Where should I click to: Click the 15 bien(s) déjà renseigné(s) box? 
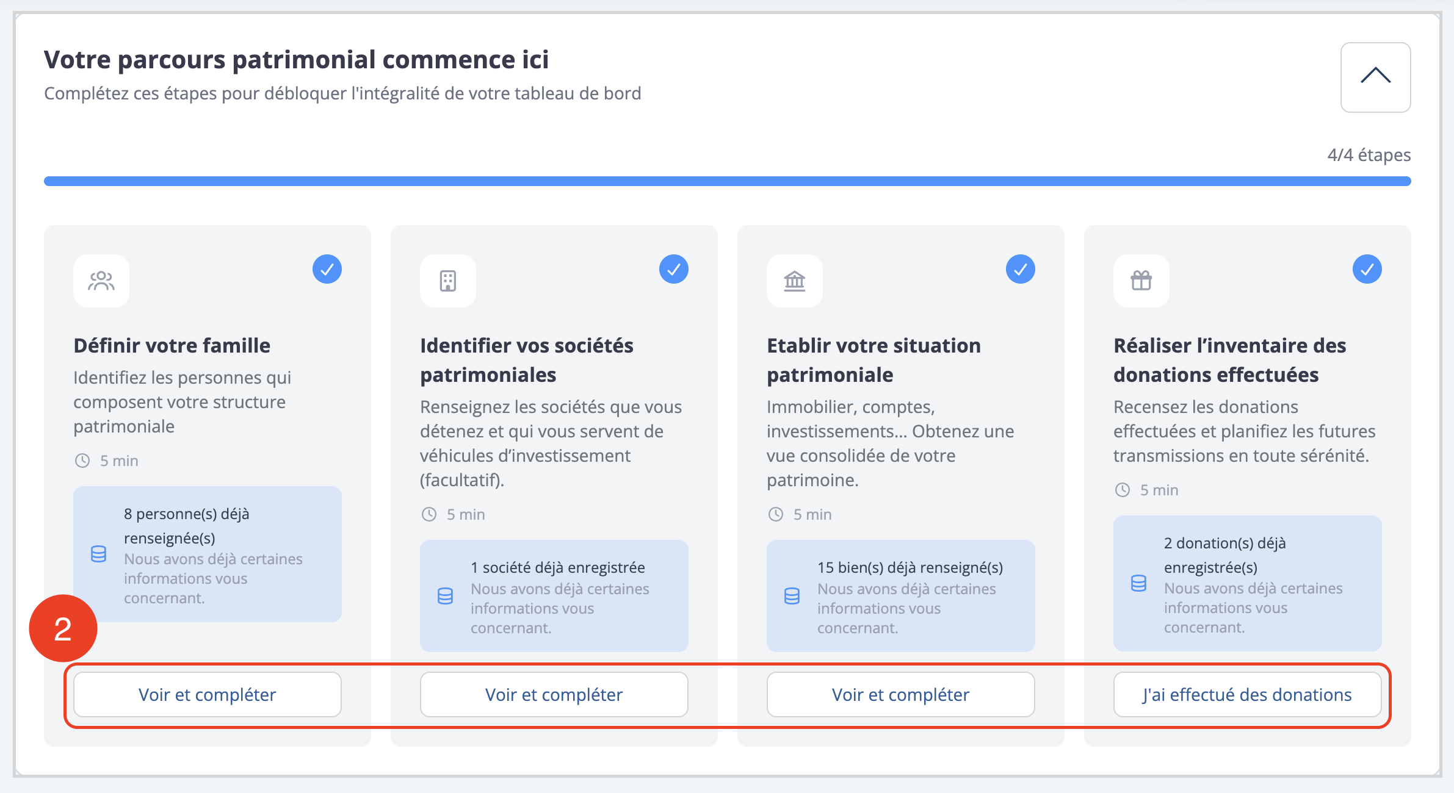(901, 595)
